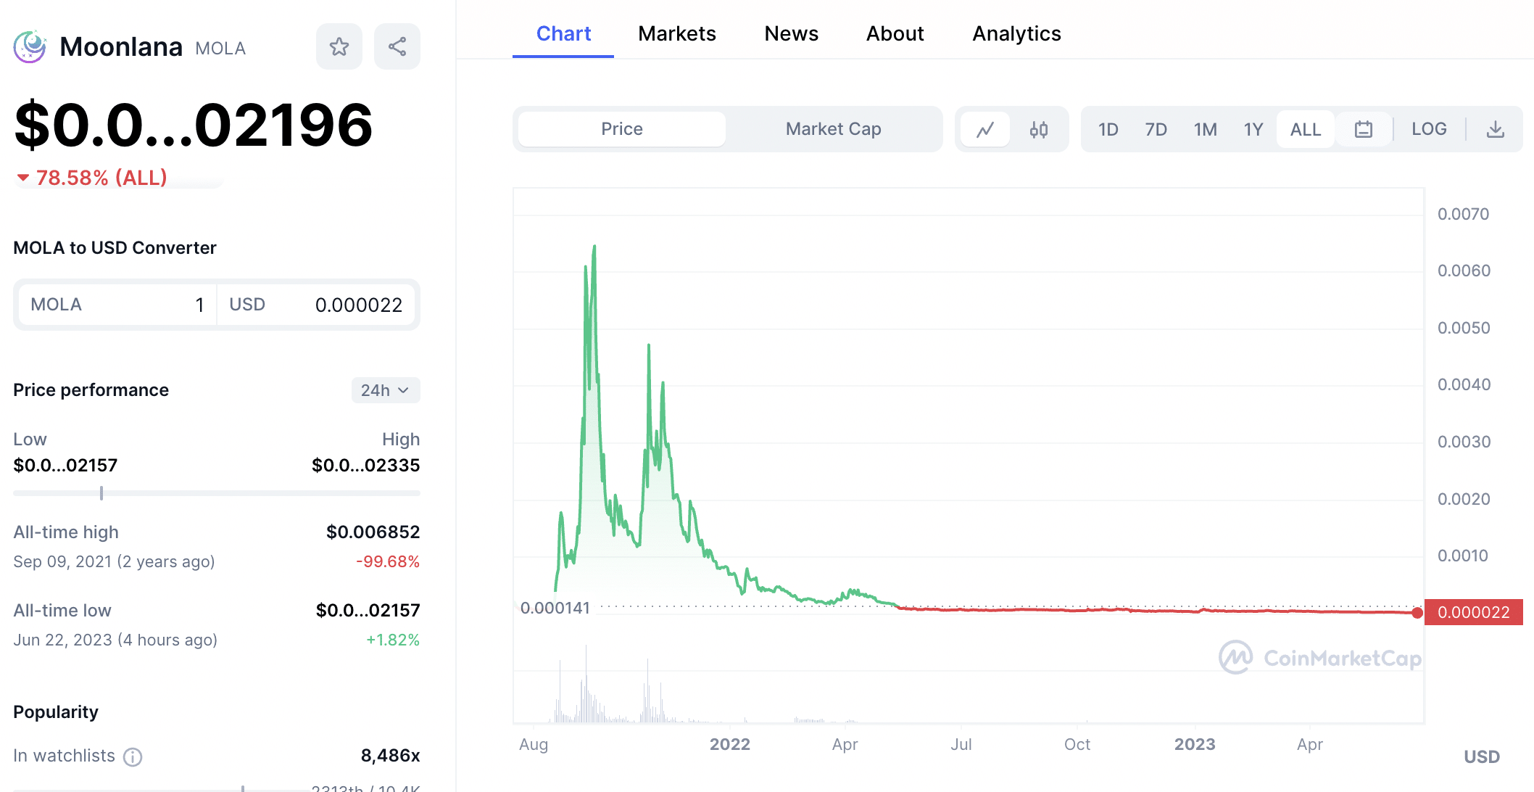Click the 8,486x watchlists count
The image size is (1534, 792).
(390, 756)
